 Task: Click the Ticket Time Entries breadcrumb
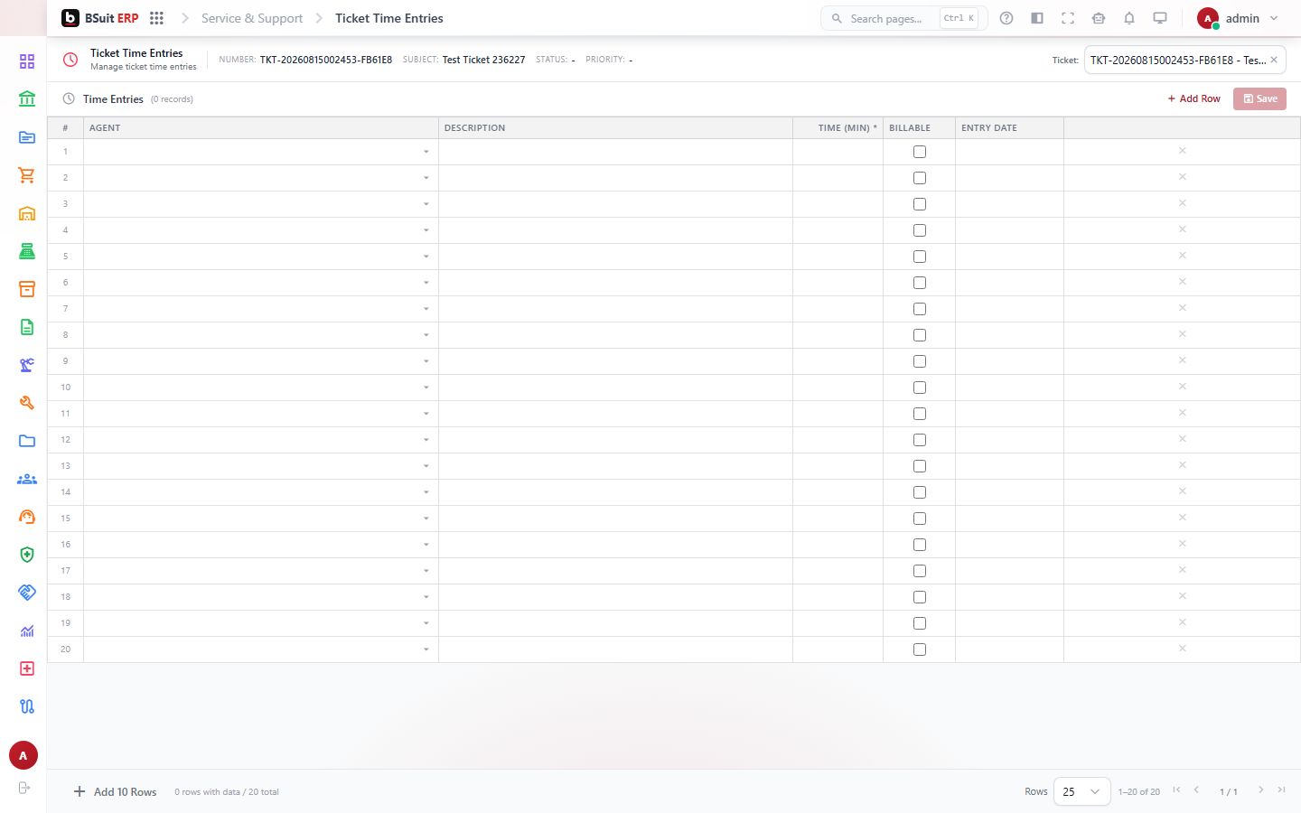[x=389, y=18]
